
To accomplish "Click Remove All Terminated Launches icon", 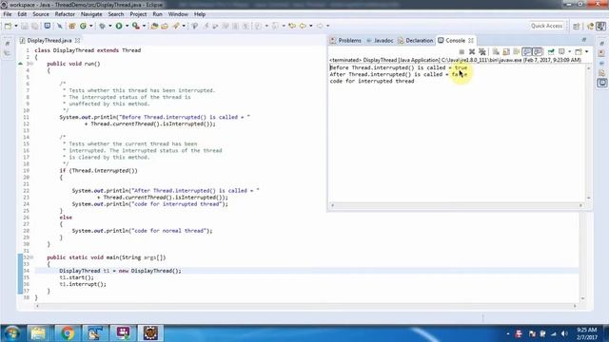I will 482,51.
